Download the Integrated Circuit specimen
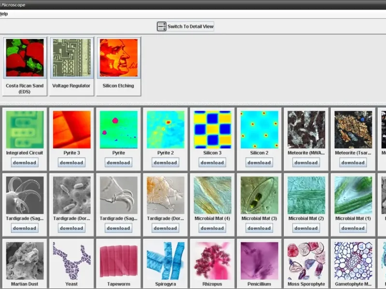Screen dimensions: 386x289 coord(25,162)
